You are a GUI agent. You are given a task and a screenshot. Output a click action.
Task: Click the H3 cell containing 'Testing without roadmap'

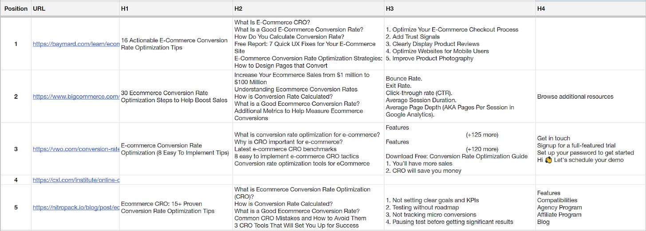(460, 208)
